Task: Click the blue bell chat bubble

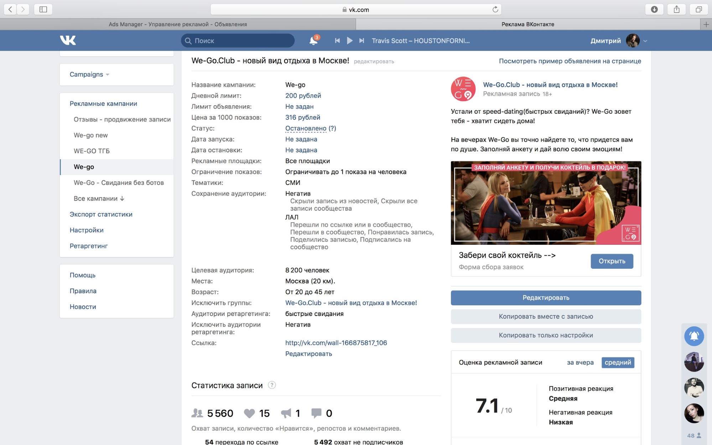Action: [x=694, y=336]
